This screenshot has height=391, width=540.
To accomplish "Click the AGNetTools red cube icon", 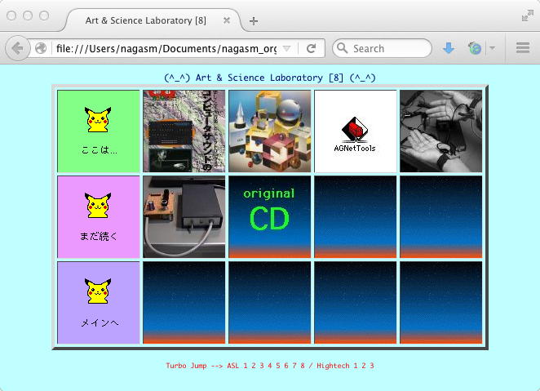I will (x=355, y=130).
